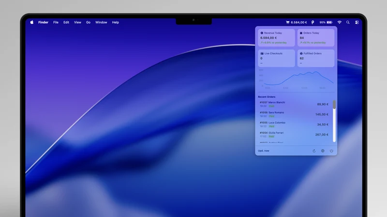Open Spotlight search icon
This screenshot has height=217, width=387.
348,22
